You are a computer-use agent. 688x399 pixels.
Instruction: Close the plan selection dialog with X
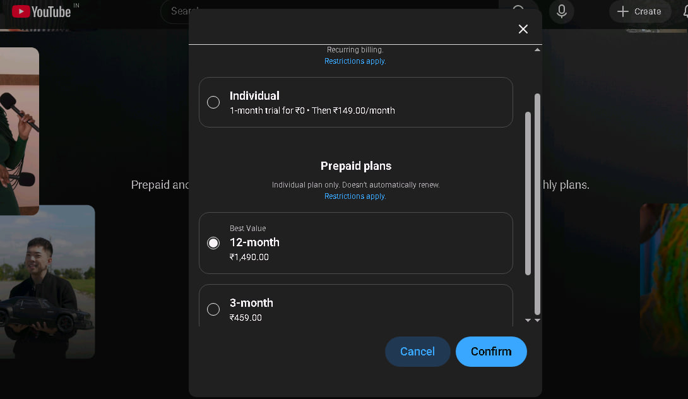(x=523, y=29)
